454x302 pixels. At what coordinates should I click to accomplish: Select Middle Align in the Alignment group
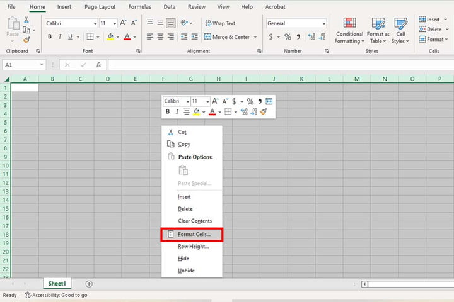[x=160, y=23]
